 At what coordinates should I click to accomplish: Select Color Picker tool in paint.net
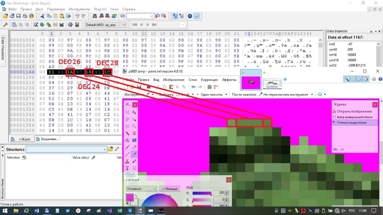click(134, 154)
